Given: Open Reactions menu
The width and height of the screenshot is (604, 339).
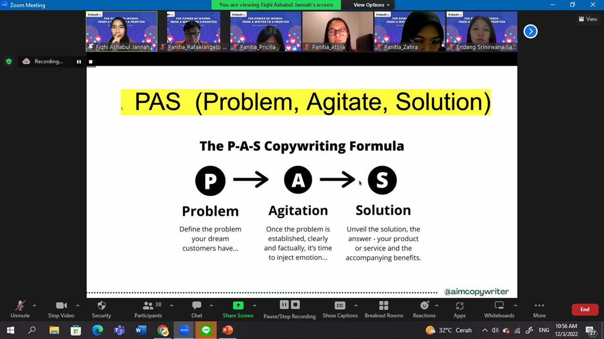Looking at the screenshot, I should [424, 309].
